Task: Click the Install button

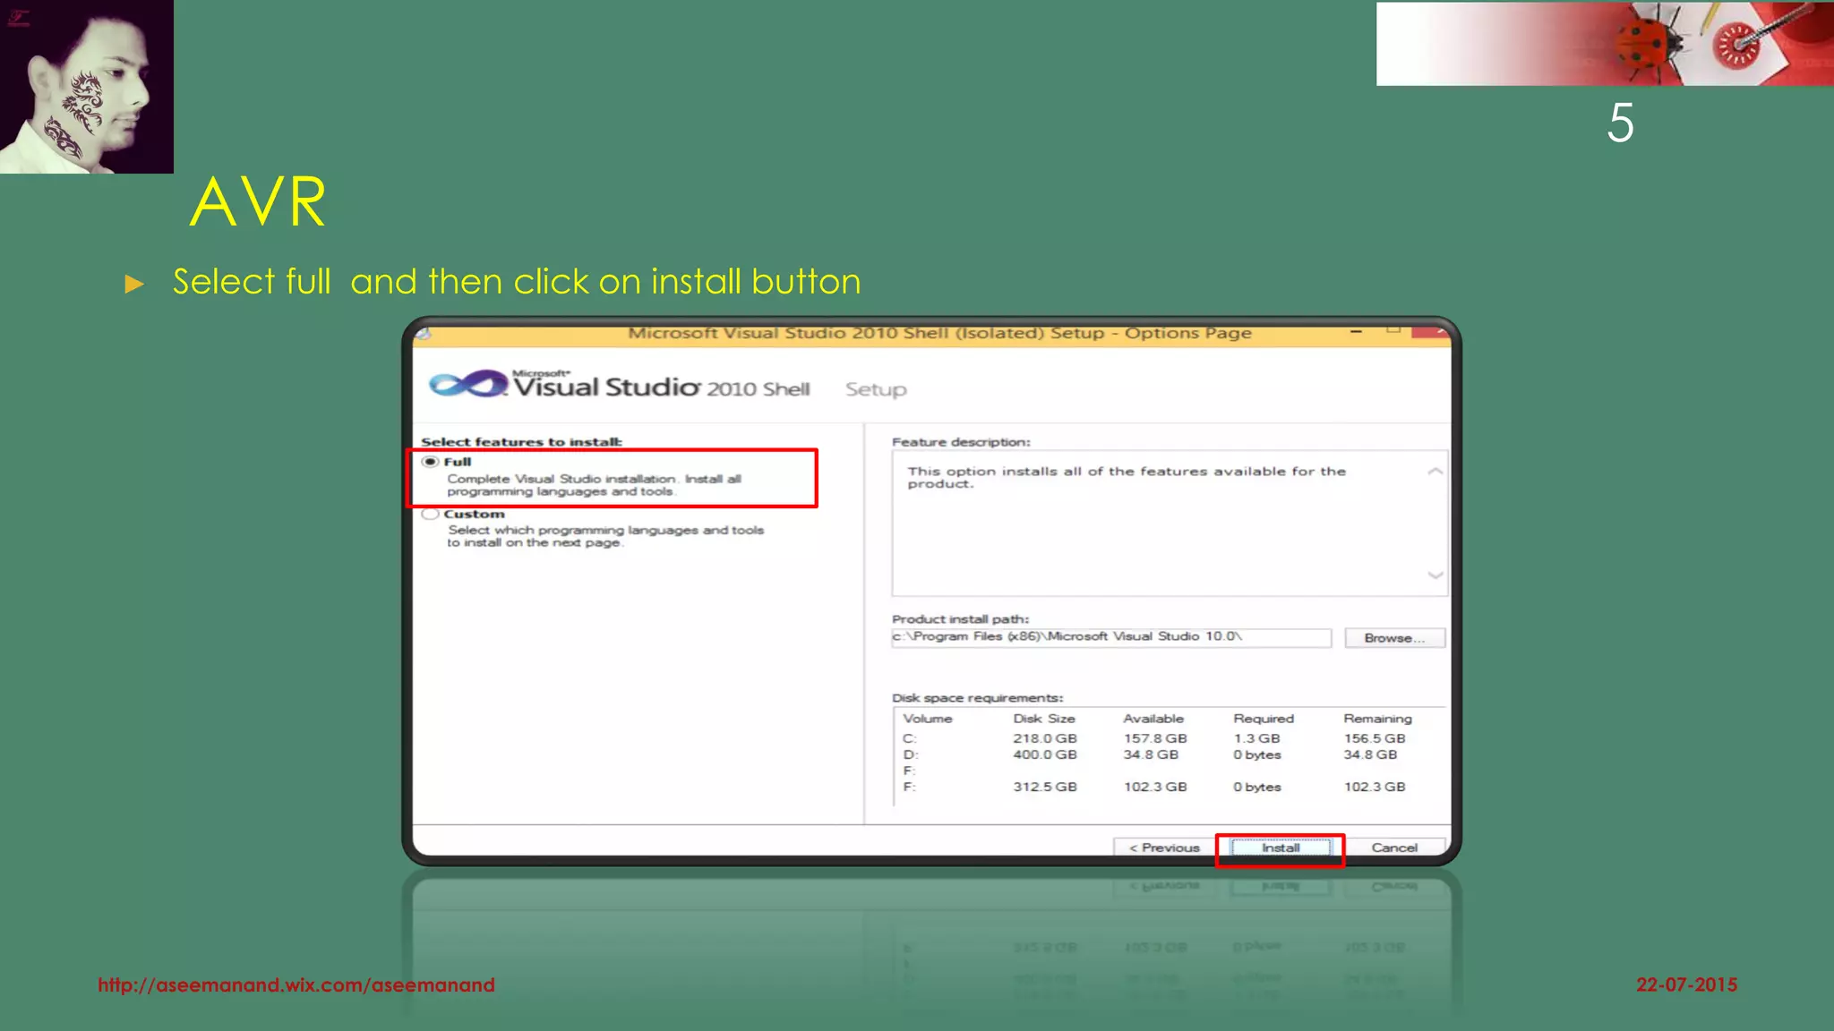Action: (1280, 848)
